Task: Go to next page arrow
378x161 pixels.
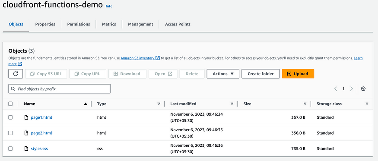Action: coord(352,88)
